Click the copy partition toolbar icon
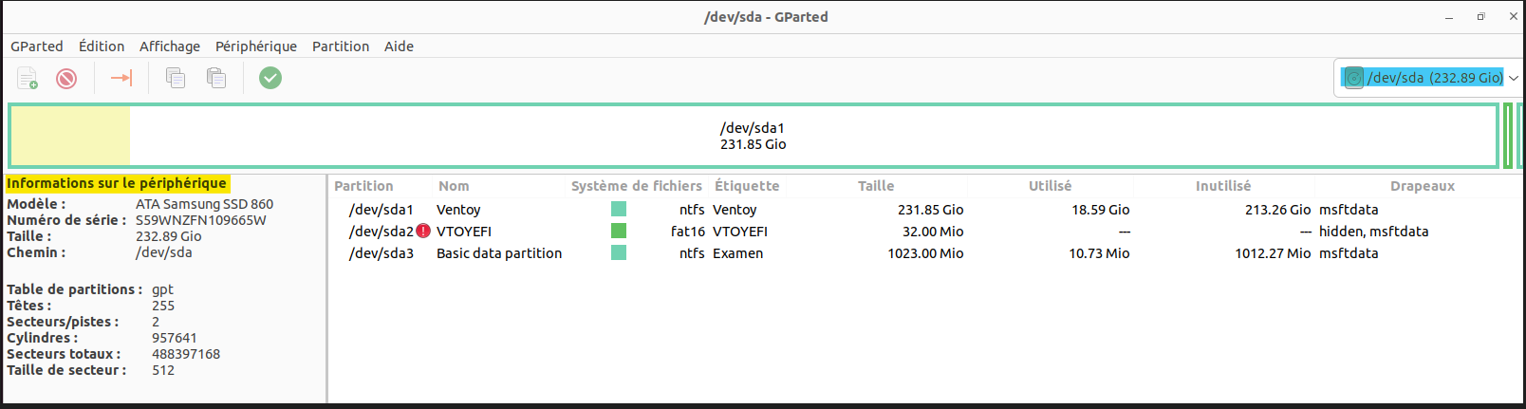Viewport: 1526px width, 409px height. point(176,78)
